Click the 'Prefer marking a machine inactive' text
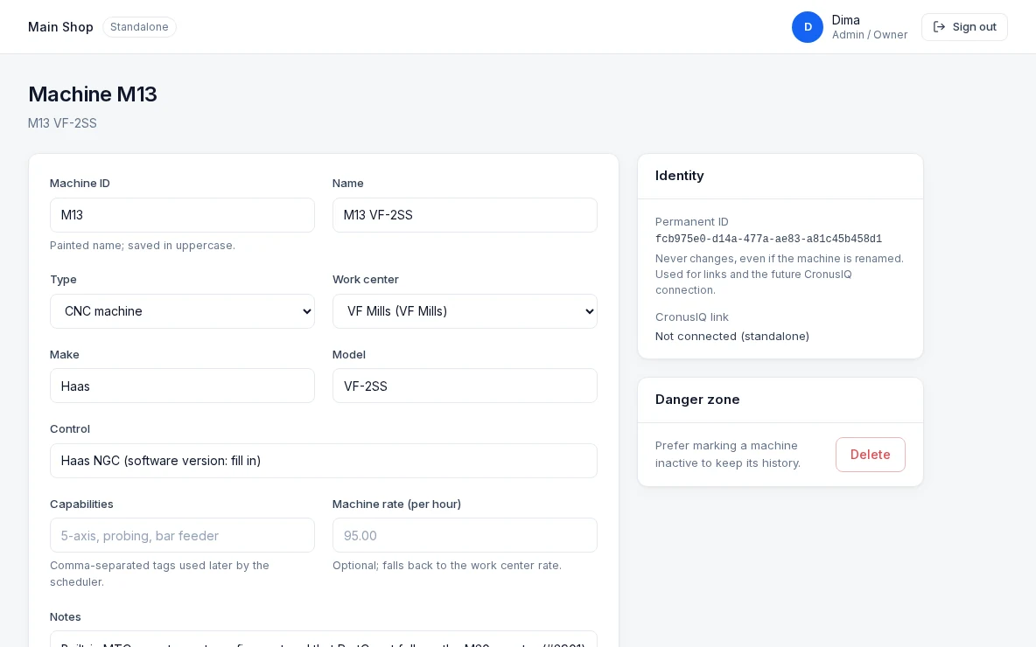The height and width of the screenshot is (647, 1036). coord(727,455)
